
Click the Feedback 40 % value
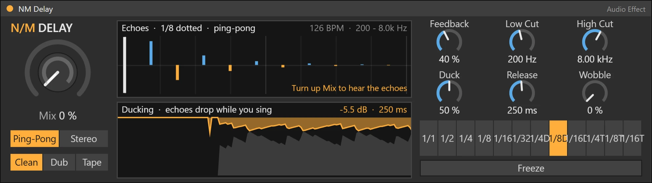point(449,59)
